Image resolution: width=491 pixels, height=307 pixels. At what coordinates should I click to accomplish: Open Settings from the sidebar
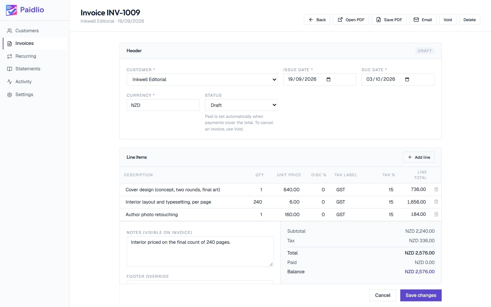coord(35,95)
